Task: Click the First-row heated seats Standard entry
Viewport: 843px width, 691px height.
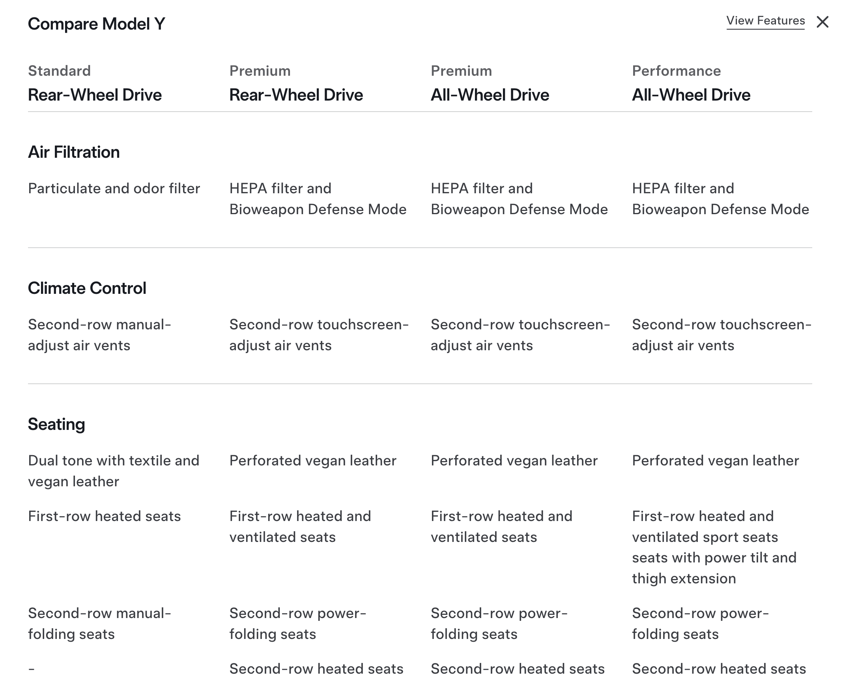Action: pos(104,516)
